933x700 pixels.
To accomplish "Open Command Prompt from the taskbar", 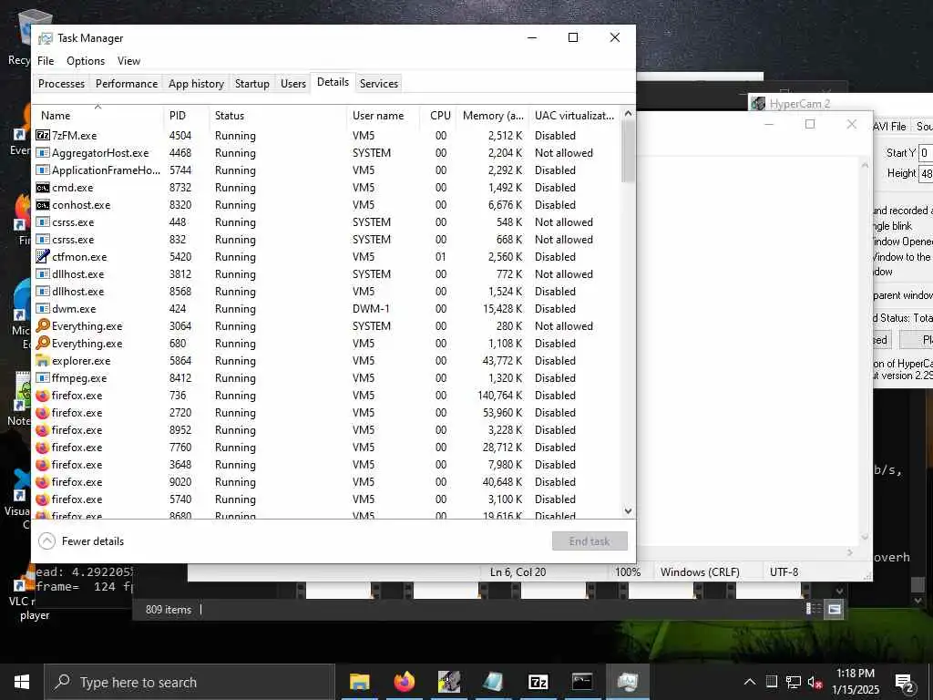I will 582,682.
